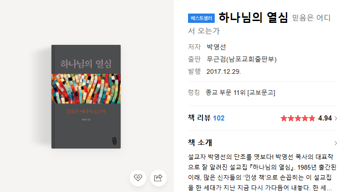Click the book title 하나님의 열심
The width and height of the screenshot is (341, 192).
[x=254, y=18]
